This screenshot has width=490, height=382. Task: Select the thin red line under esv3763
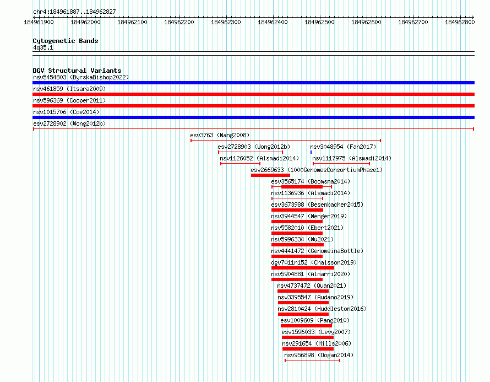tap(286, 141)
